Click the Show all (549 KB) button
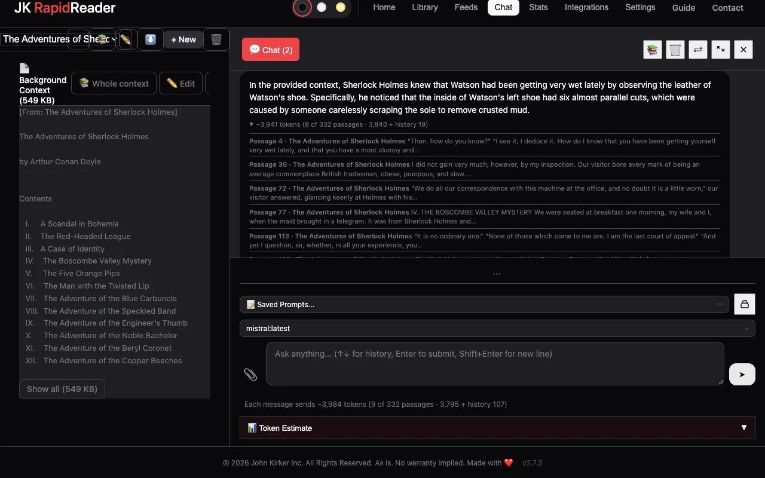Image resolution: width=765 pixels, height=478 pixels. pos(62,389)
